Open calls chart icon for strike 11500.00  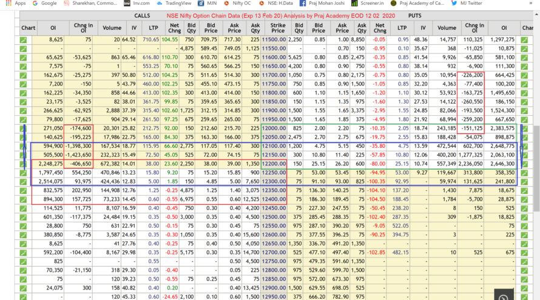[23, 40]
